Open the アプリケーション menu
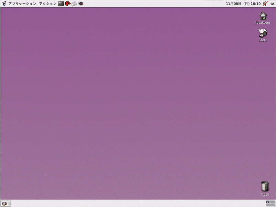The image size is (276, 207). [22, 3]
